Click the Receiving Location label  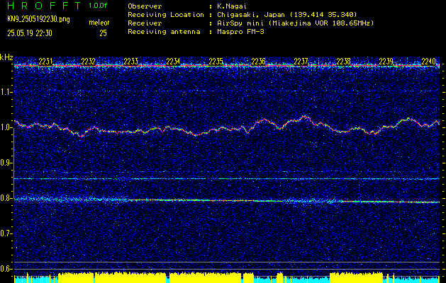coord(166,14)
